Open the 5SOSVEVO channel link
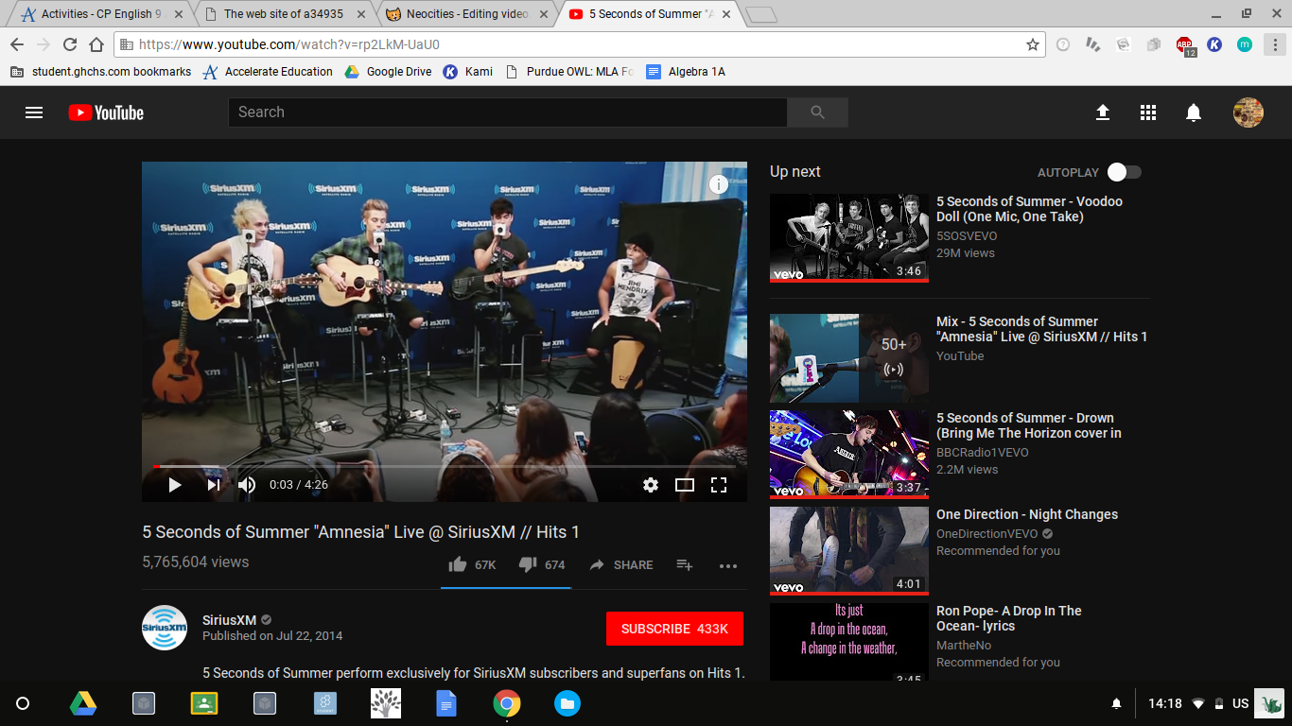The width and height of the screenshot is (1292, 726). [x=967, y=236]
